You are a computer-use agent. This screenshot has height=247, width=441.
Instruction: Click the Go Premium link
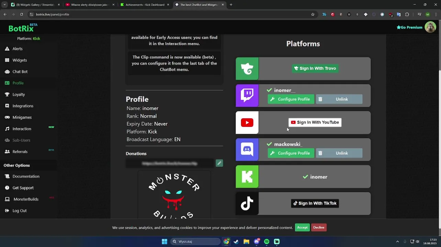click(409, 27)
